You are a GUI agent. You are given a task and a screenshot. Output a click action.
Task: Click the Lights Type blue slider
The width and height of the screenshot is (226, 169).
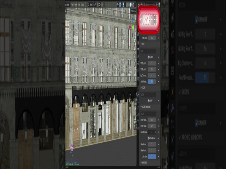pos(152,156)
